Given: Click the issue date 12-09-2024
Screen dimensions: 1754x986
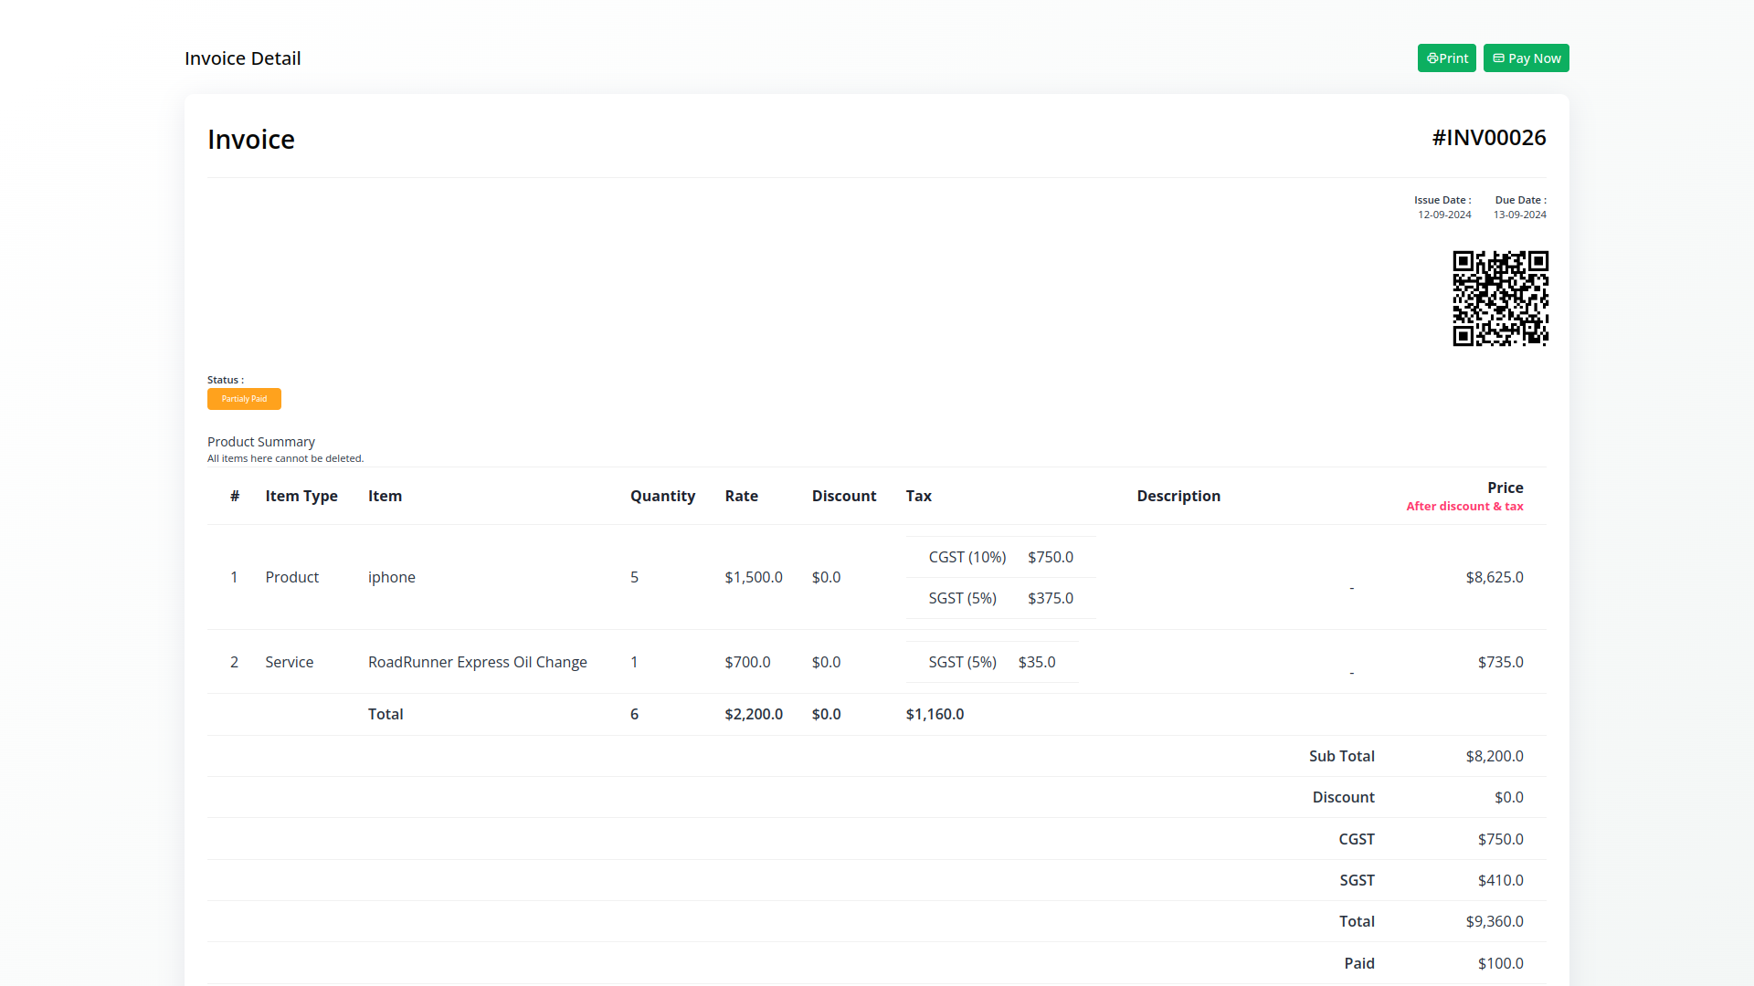Looking at the screenshot, I should tap(1444, 215).
